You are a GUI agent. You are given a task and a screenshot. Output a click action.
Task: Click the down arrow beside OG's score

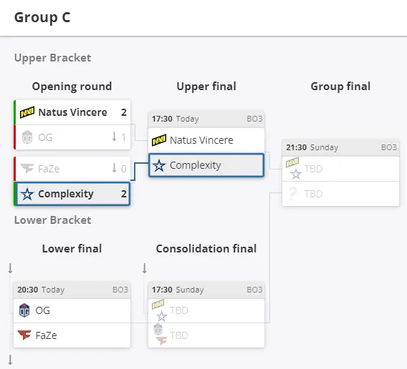click(x=114, y=137)
